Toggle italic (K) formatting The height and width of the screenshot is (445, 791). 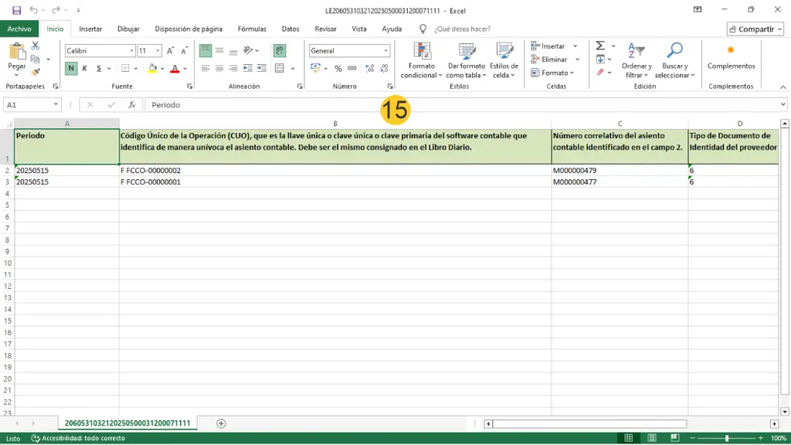[85, 68]
